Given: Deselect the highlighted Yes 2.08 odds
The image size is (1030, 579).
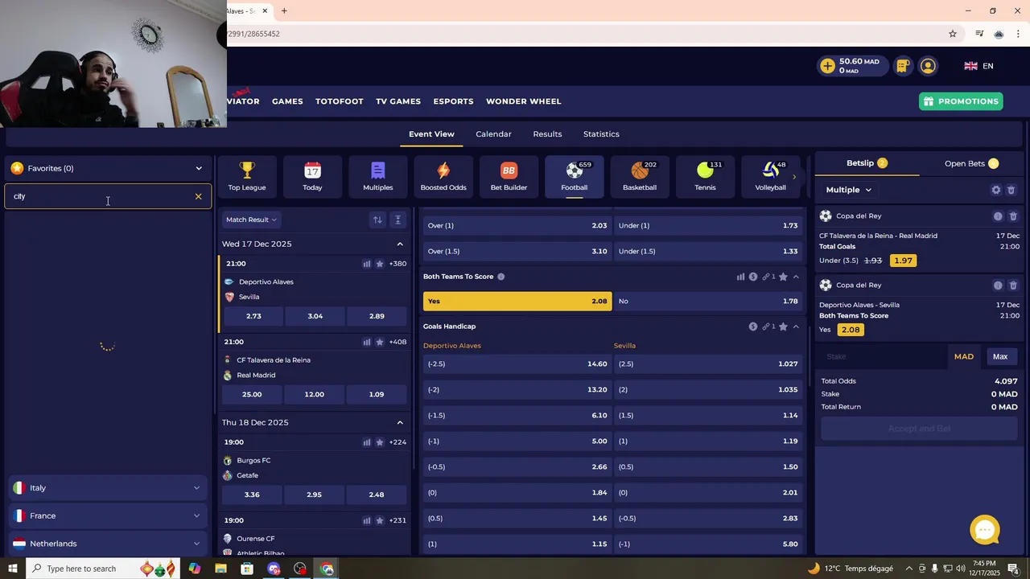Looking at the screenshot, I should 517,301.
